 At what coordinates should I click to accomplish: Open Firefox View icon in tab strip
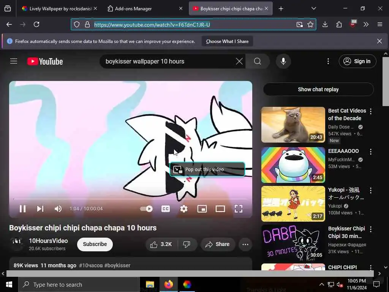pyautogui.click(x=8, y=9)
